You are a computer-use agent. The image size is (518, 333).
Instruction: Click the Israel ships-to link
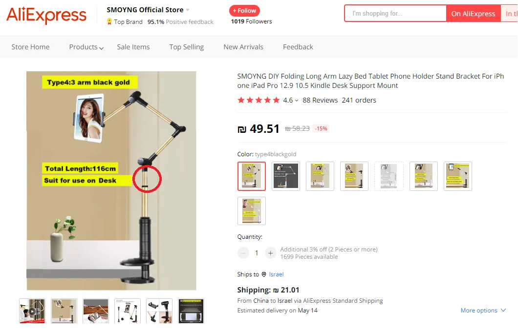pos(276,274)
